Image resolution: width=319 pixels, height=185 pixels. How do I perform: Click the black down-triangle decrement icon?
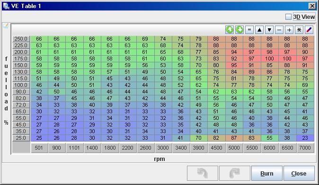269,30
